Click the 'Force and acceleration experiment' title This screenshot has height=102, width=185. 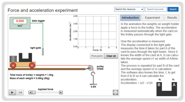(43, 10)
